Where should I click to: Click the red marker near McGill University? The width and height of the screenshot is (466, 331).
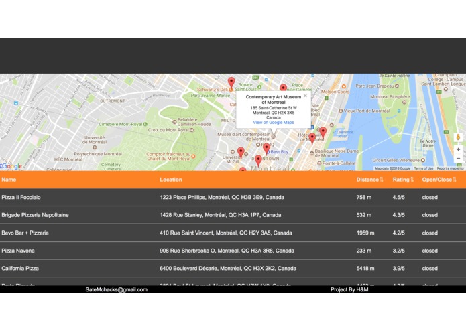(241, 153)
